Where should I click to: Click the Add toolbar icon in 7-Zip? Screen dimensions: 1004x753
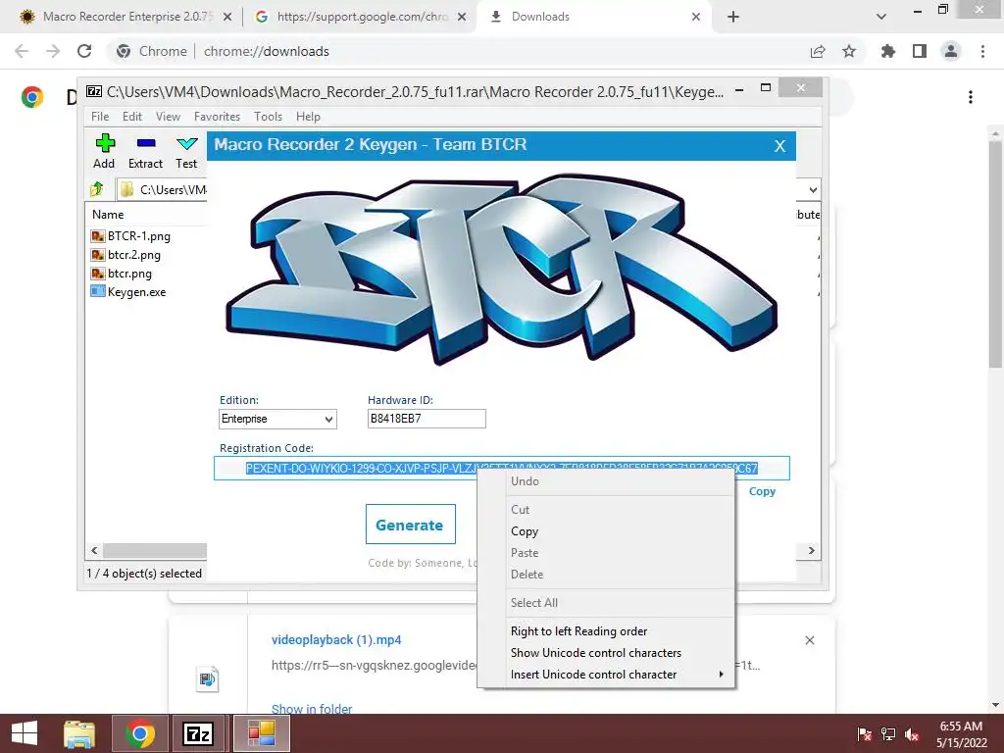click(x=104, y=151)
